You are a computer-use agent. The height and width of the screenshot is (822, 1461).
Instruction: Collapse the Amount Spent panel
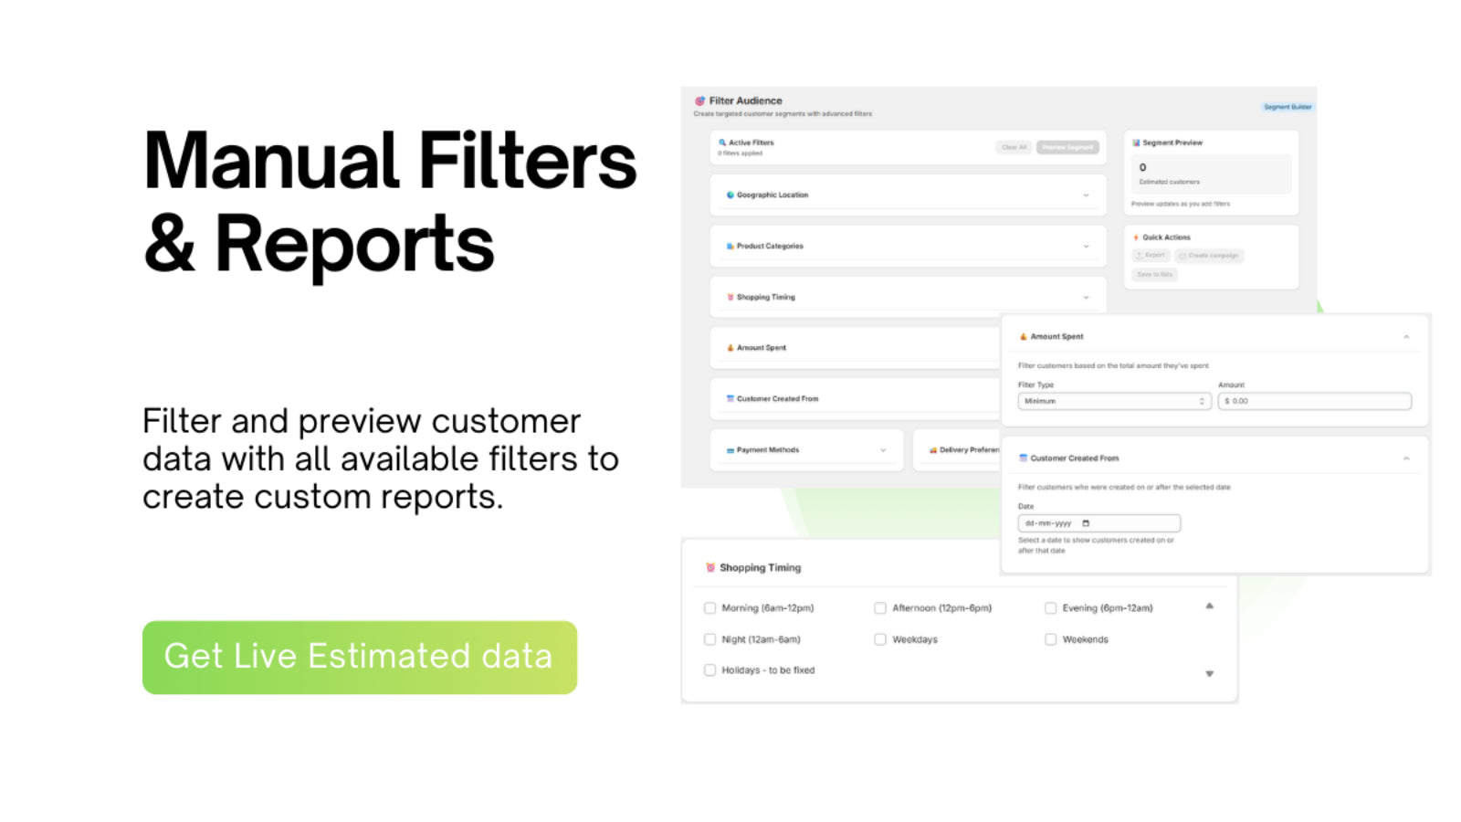1406,336
